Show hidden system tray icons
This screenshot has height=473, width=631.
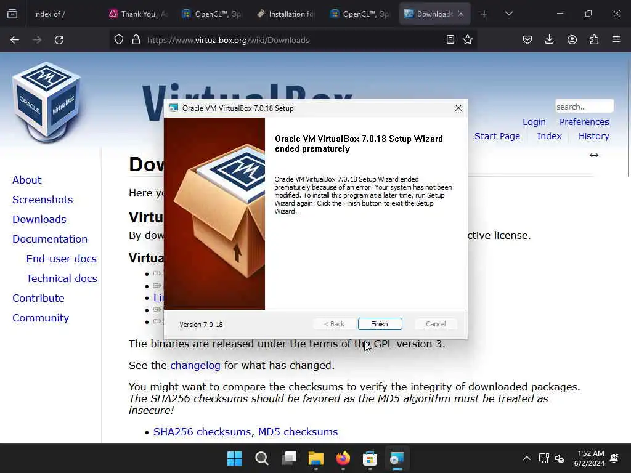526,458
